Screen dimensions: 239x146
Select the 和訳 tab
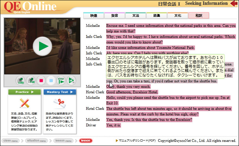(x=199, y=15)
